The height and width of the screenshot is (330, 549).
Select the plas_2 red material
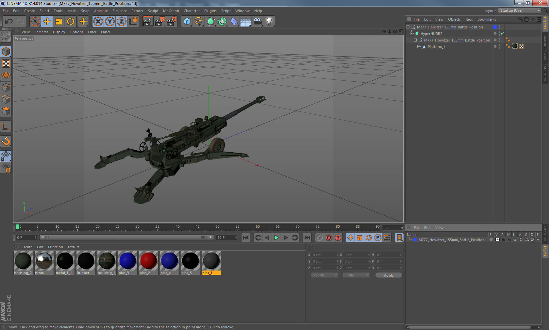148,263
